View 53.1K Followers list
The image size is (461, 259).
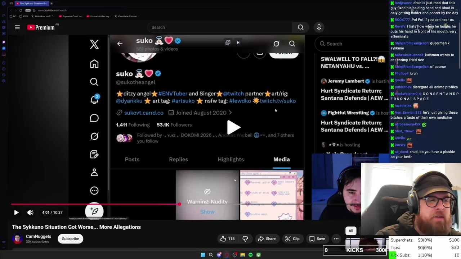pyautogui.click(x=174, y=125)
